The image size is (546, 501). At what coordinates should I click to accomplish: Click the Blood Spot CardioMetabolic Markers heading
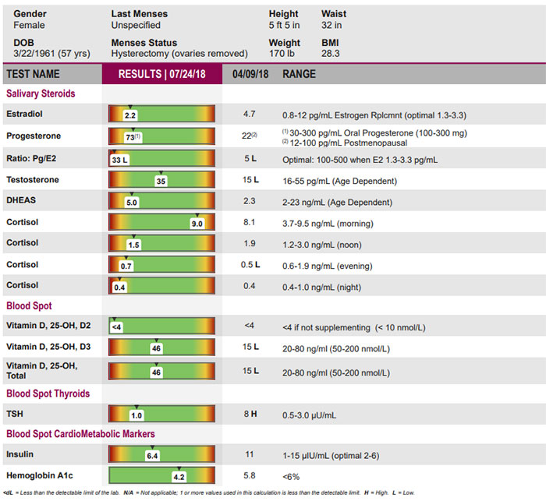[81, 434]
